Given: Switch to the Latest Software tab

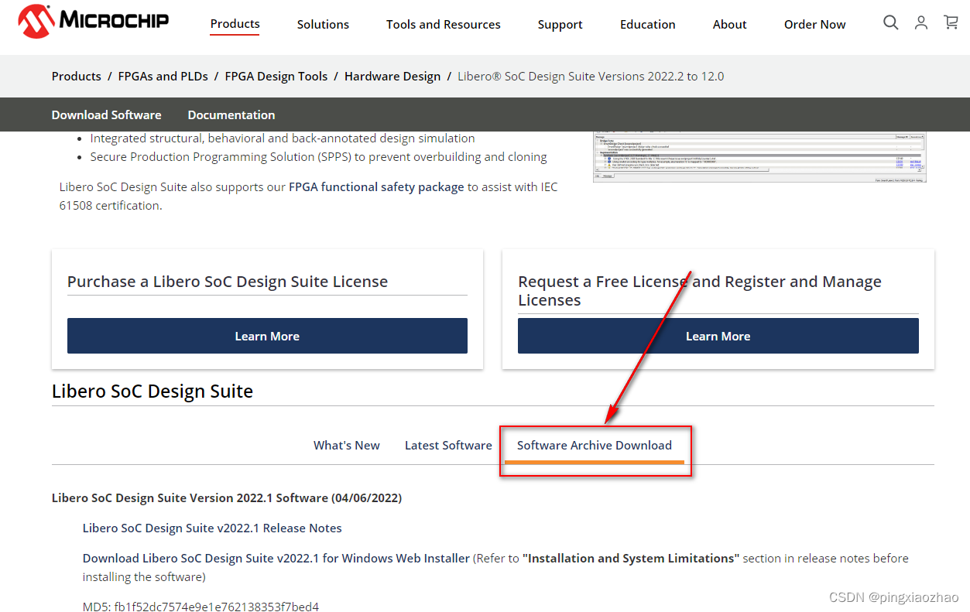Looking at the screenshot, I should 448,445.
